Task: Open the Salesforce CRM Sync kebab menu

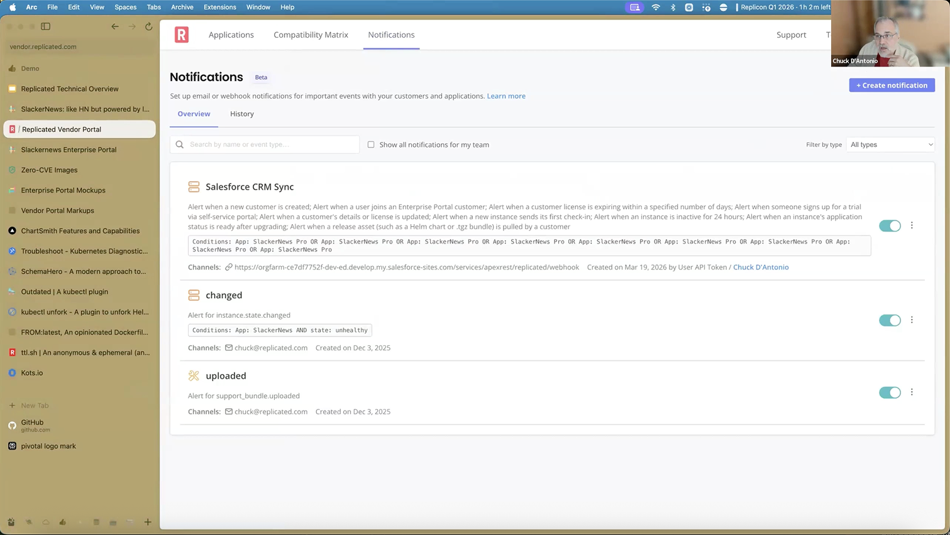Action: coord(912,225)
